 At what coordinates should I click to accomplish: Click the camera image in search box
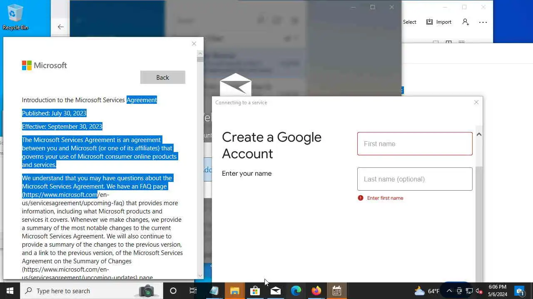(147, 291)
